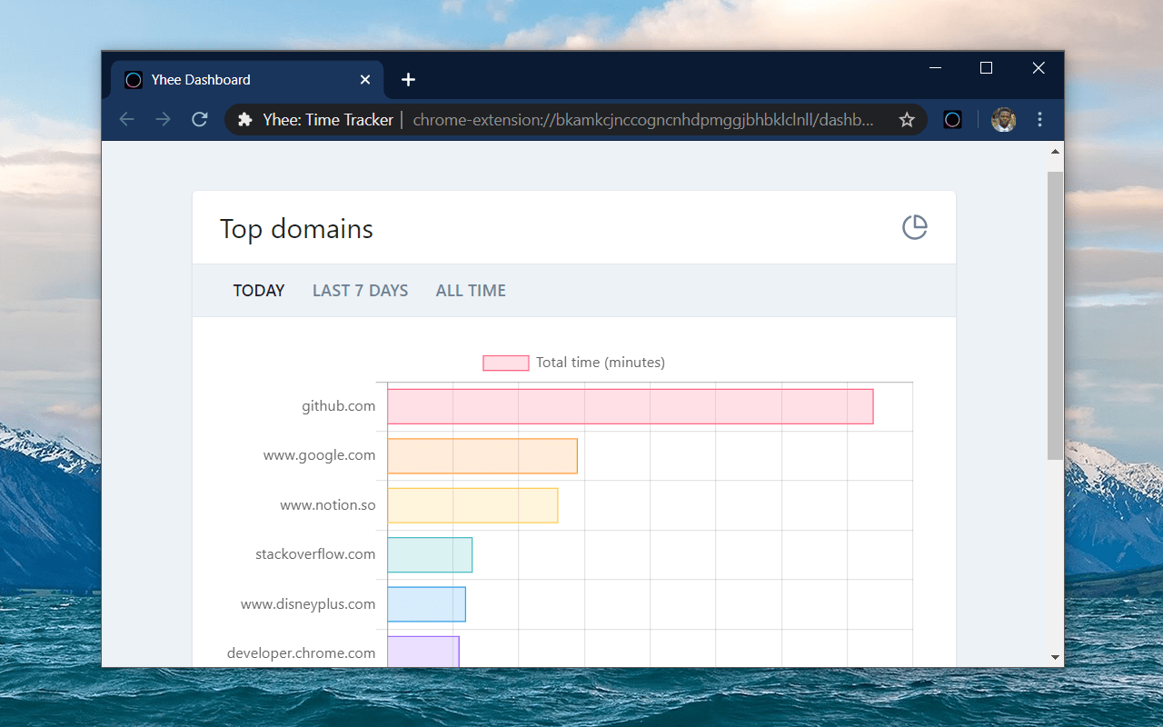Switch to ALL TIME tab

click(x=471, y=291)
